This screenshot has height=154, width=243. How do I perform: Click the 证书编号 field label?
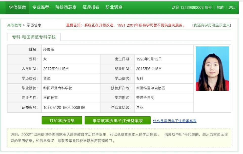pos(30,107)
